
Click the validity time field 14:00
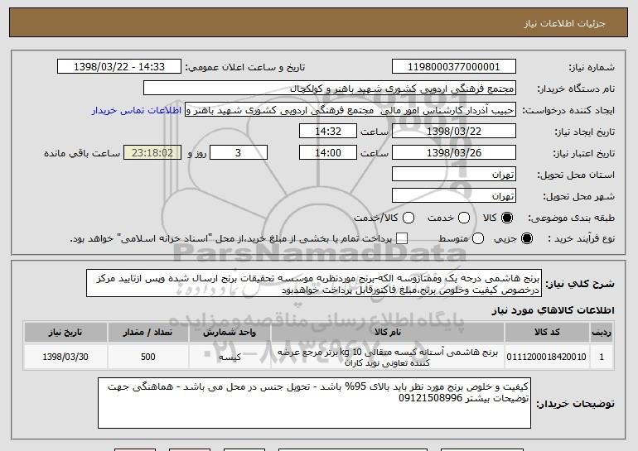click(328, 153)
